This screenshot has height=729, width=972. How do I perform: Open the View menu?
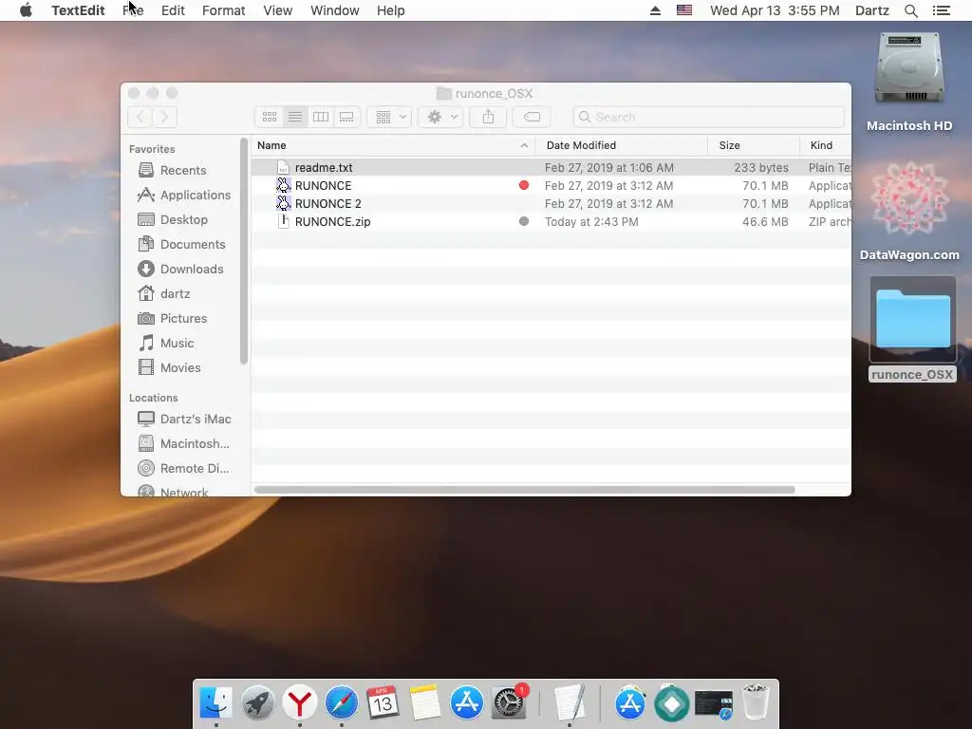click(278, 10)
